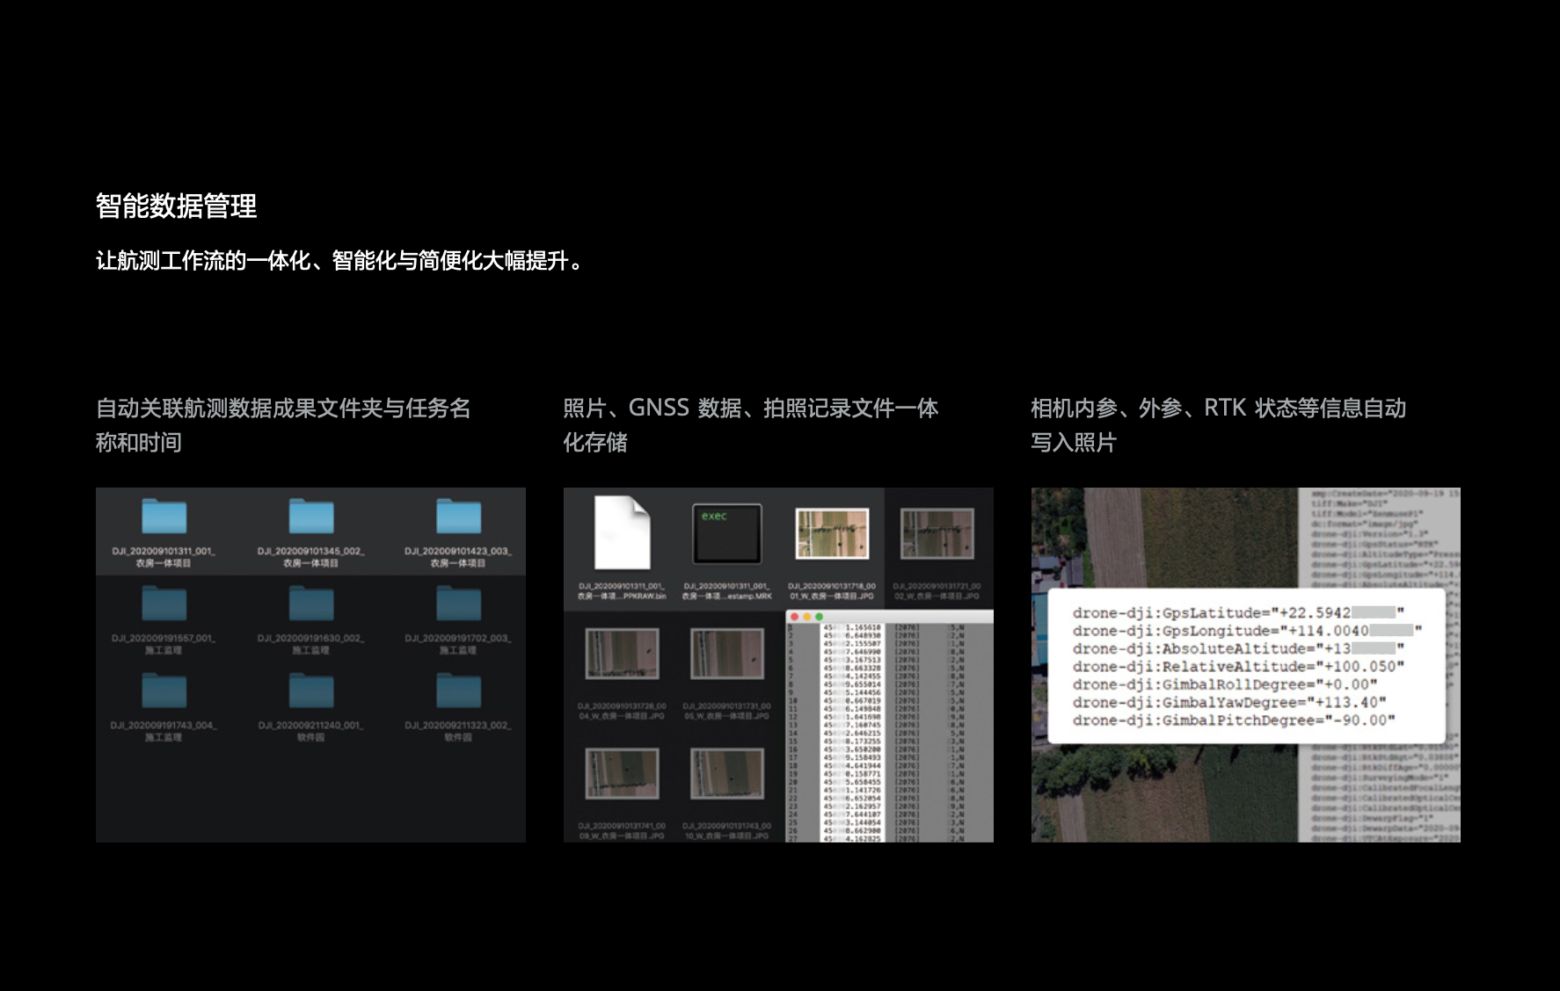Select the dimmed 0002_W JPG thumbnail
Screen dimensions: 1560x991
pyautogui.click(x=937, y=533)
